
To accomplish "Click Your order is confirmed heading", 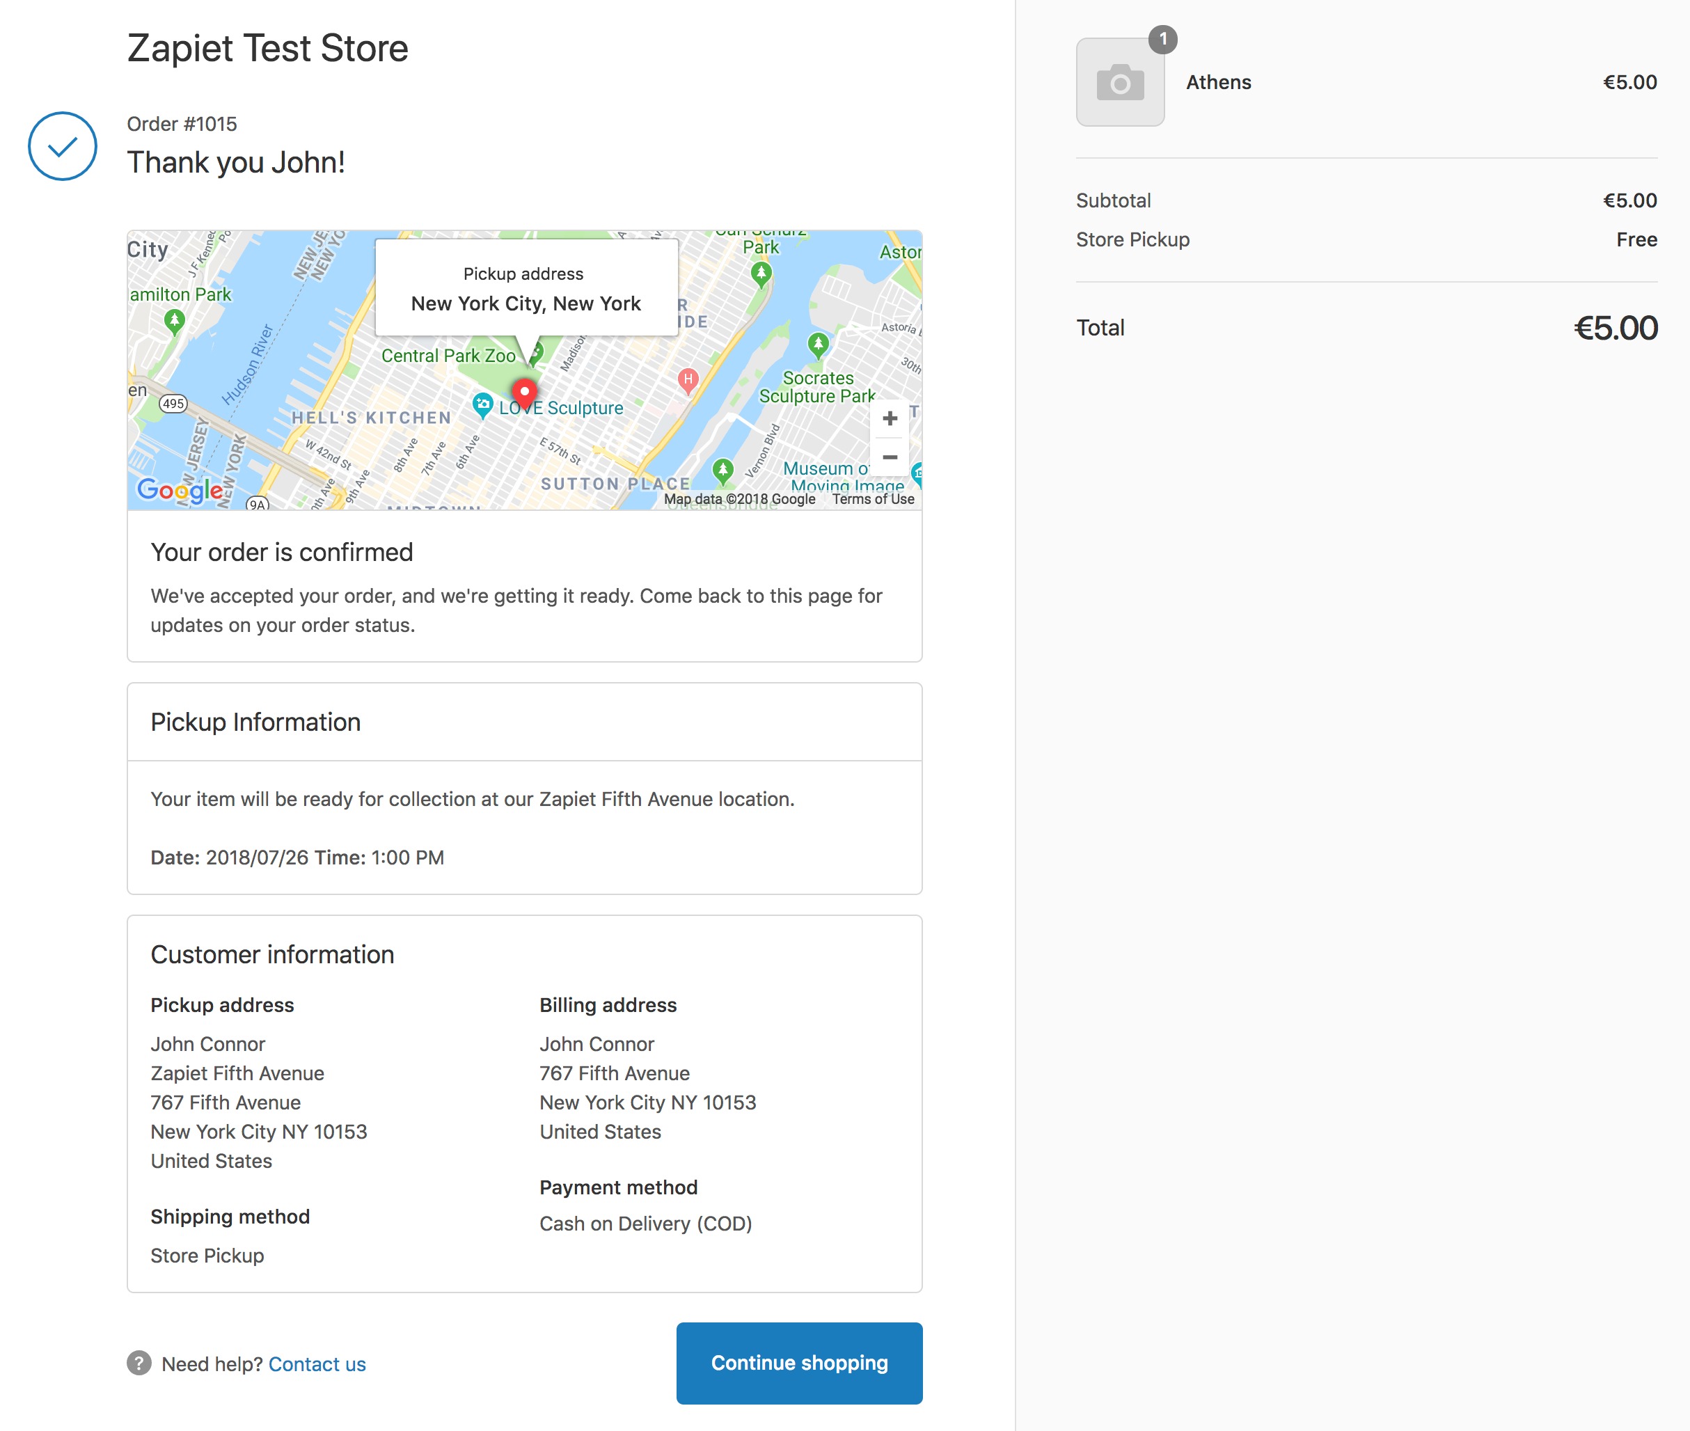I will [281, 553].
